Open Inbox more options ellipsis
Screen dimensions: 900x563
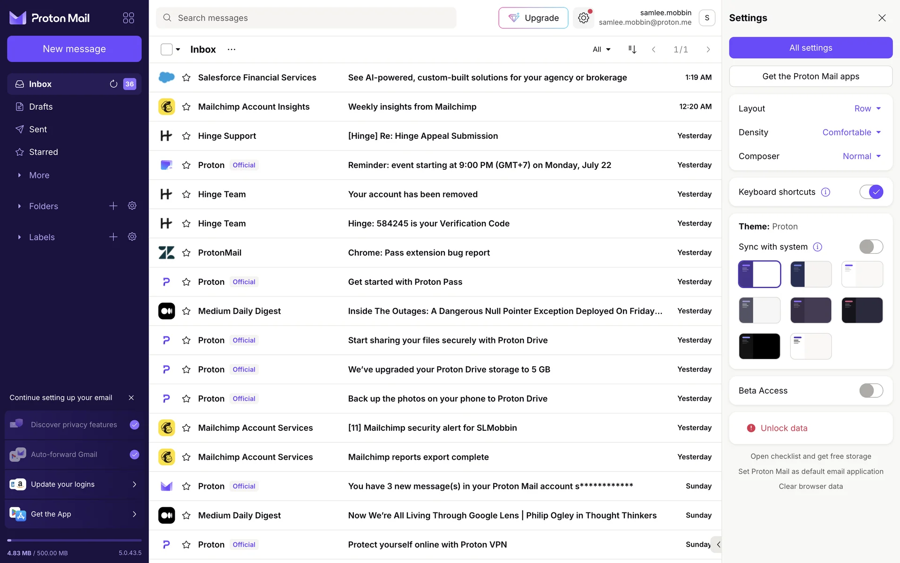232,49
